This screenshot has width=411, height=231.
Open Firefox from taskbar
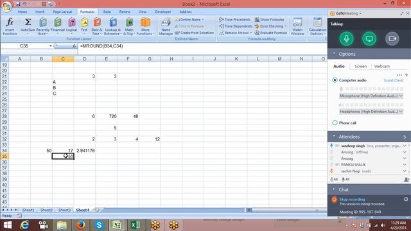pos(80,225)
